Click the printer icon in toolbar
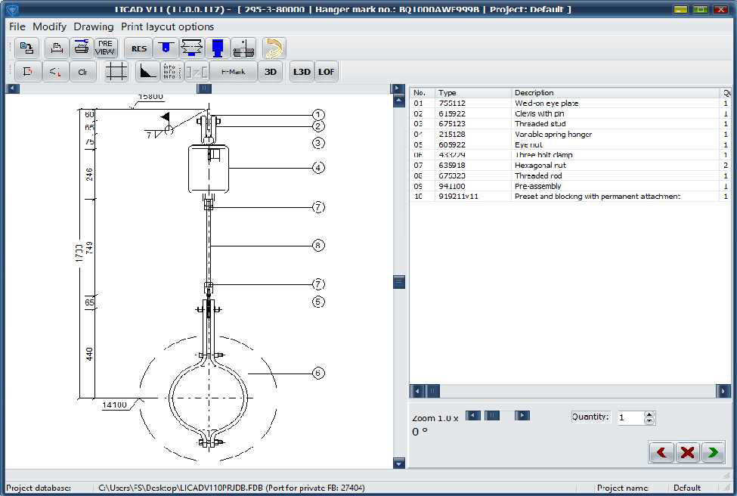Screen dimensions: 737x496 [80, 48]
